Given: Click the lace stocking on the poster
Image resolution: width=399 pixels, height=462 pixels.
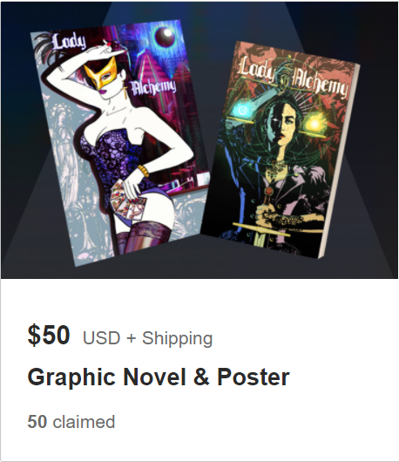Looking at the screenshot, I should (x=145, y=237).
